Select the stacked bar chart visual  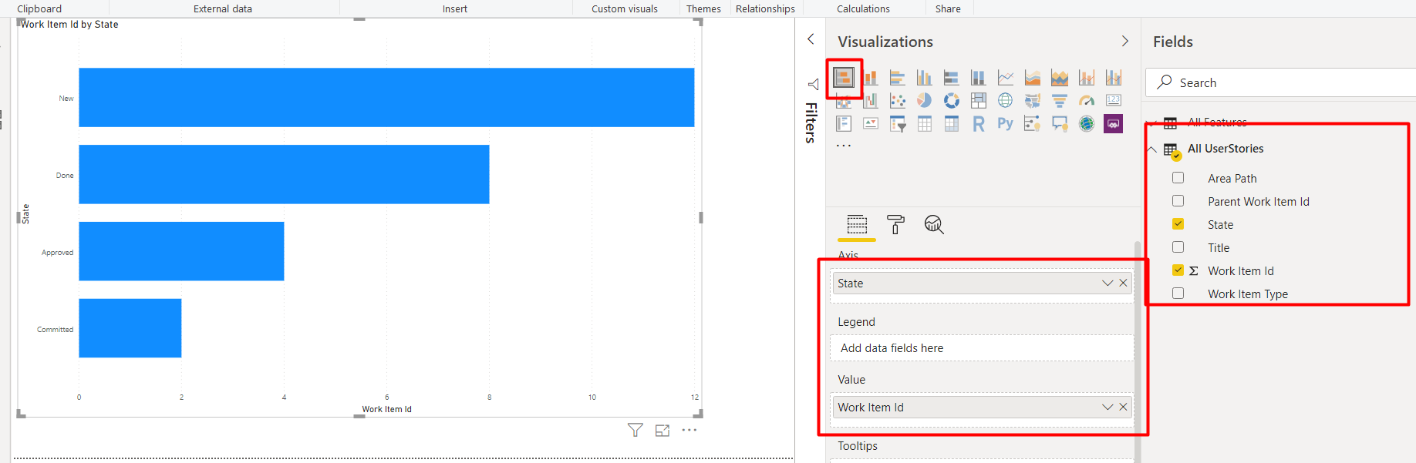pos(844,78)
